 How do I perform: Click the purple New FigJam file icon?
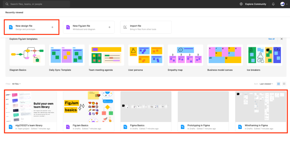point(68,27)
